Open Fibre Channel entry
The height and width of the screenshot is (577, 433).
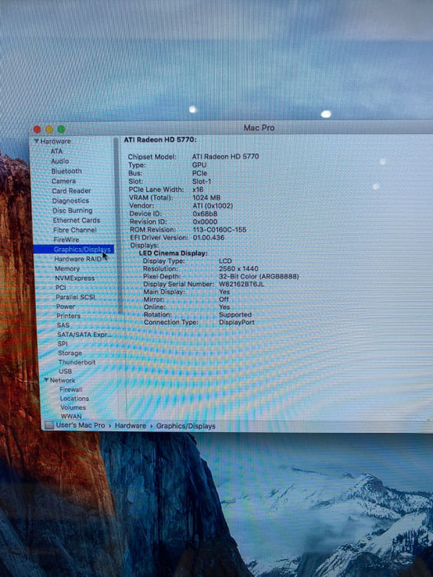click(x=75, y=230)
